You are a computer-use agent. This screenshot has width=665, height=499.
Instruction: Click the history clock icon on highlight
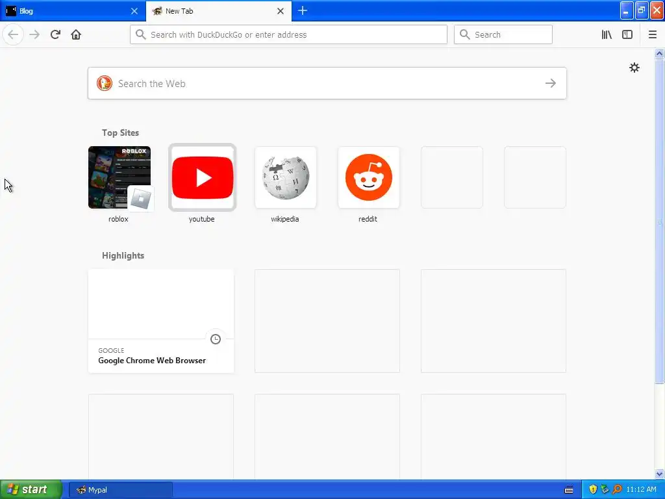(x=216, y=339)
